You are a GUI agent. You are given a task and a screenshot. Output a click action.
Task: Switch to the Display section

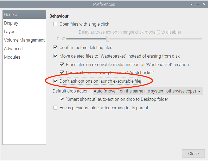[11, 23]
